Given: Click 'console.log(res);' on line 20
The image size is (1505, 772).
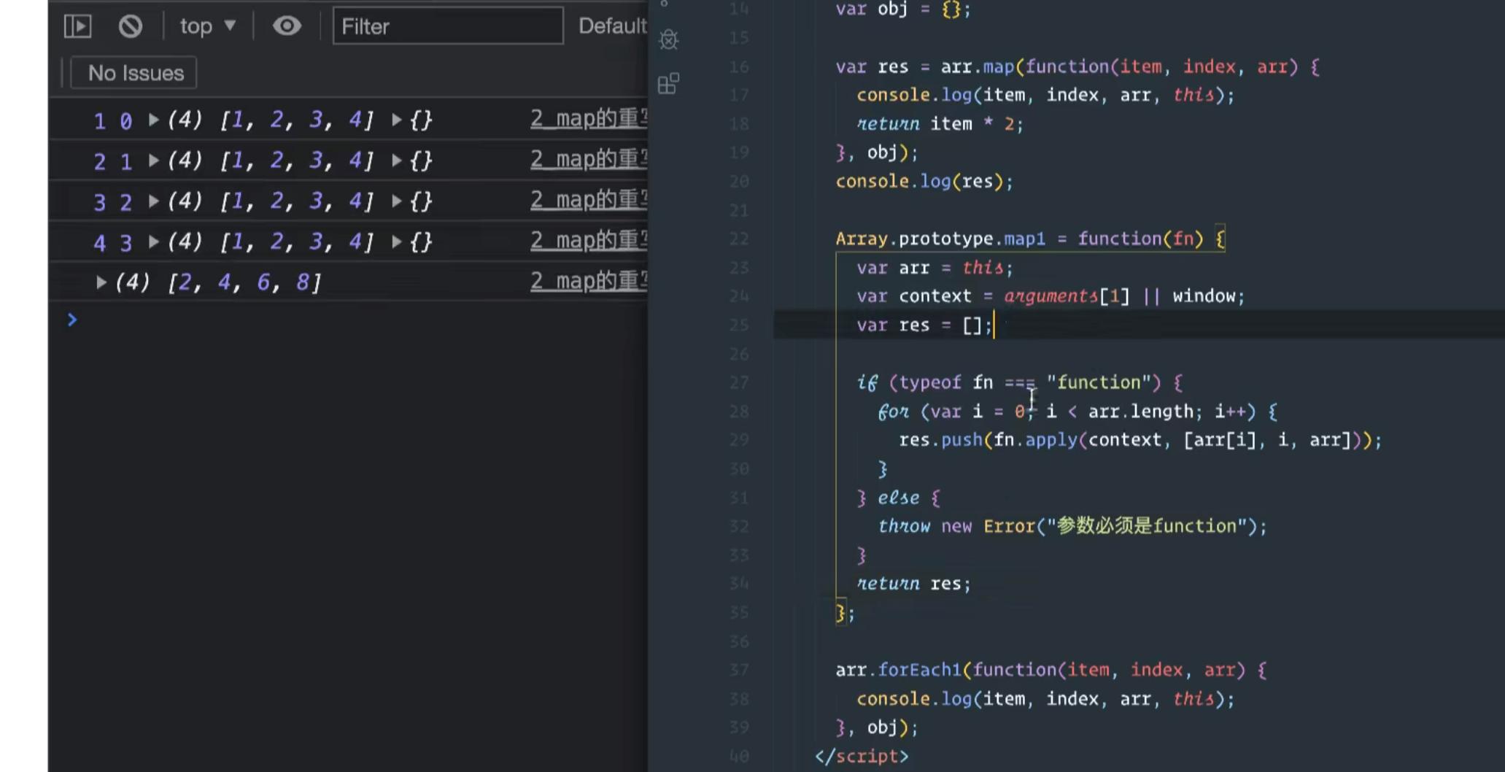Looking at the screenshot, I should [924, 181].
